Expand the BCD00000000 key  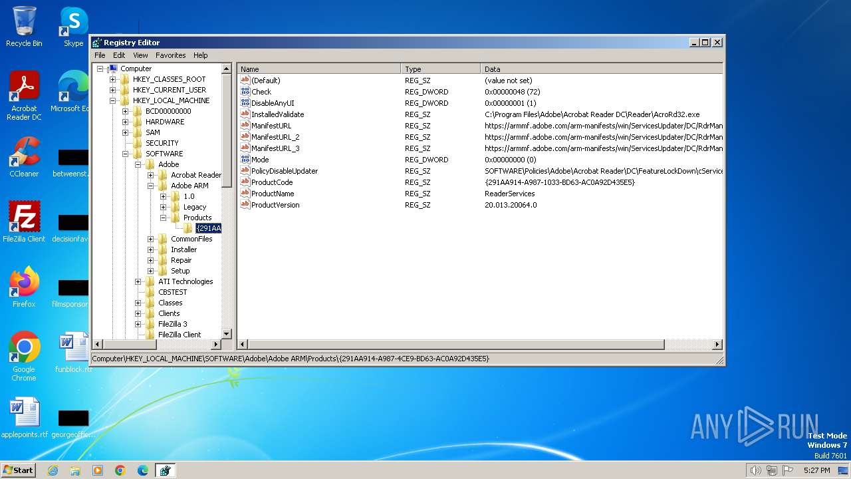tap(126, 111)
